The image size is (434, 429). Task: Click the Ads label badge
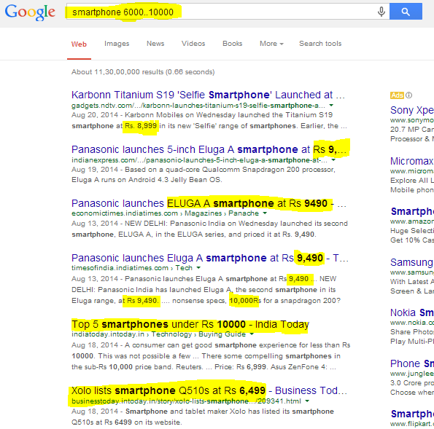tap(397, 95)
